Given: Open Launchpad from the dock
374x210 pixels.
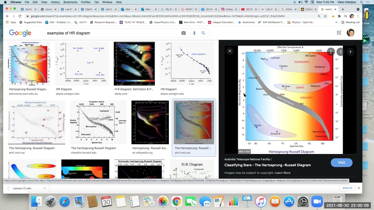Looking at the screenshot, I should pyautogui.click(x=51, y=202).
